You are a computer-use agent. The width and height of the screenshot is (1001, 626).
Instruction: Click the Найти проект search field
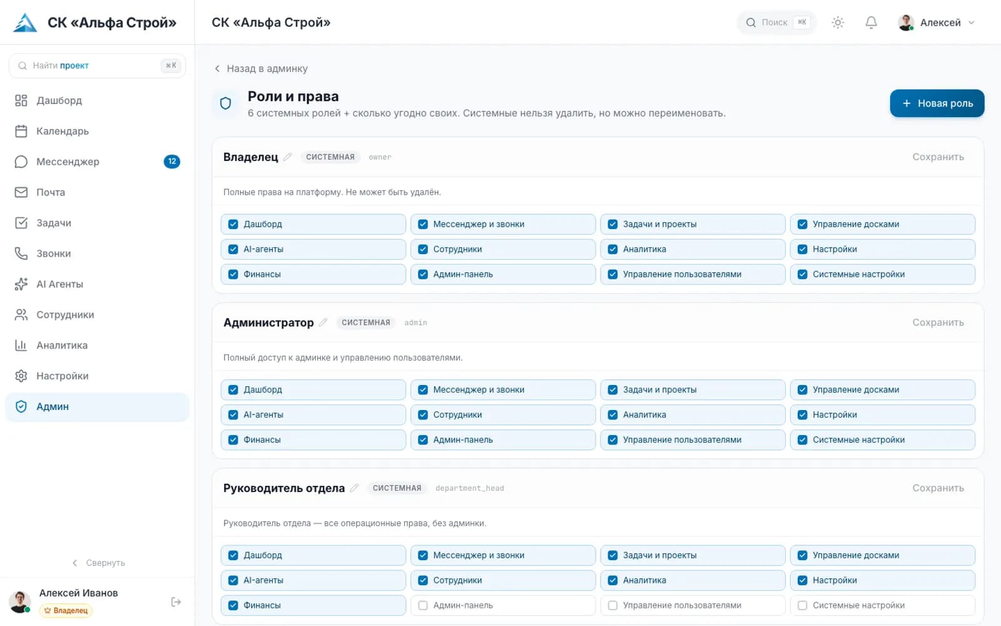[97, 66]
